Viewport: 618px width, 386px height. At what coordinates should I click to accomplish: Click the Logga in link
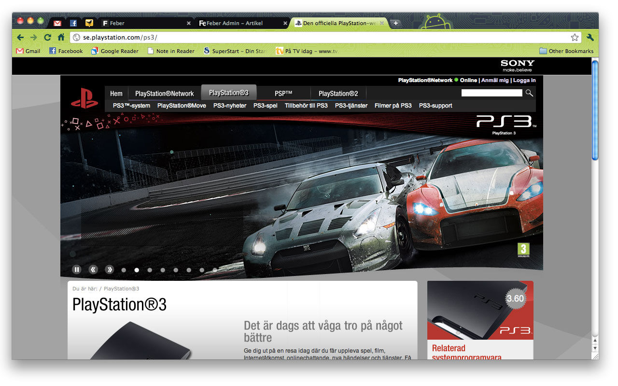[525, 80]
